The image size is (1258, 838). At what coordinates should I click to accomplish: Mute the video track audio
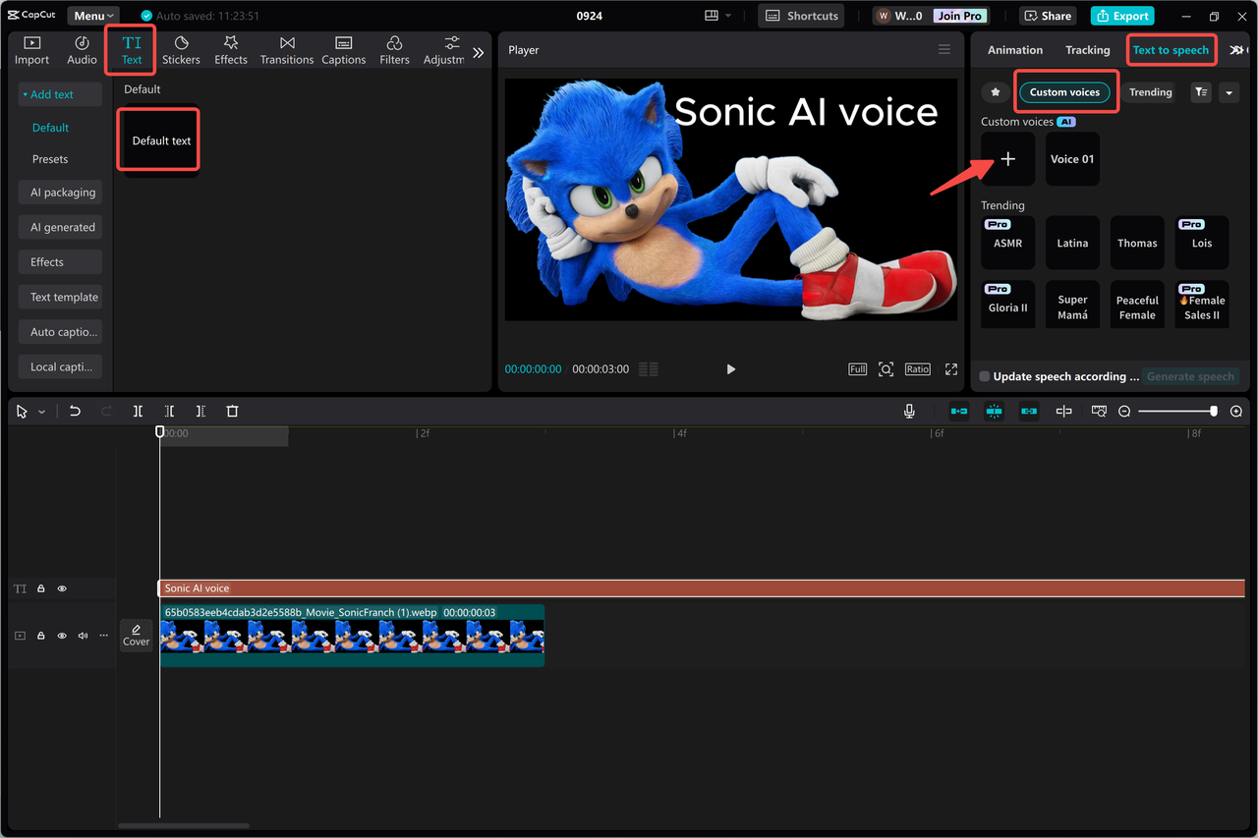click(x=83, y=636)
